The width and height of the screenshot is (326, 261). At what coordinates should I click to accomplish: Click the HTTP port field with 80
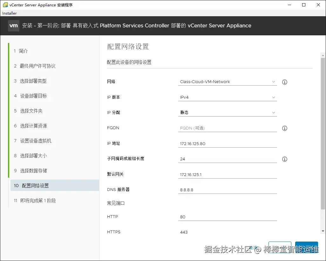pyautogui.click(x=228, y=217)
